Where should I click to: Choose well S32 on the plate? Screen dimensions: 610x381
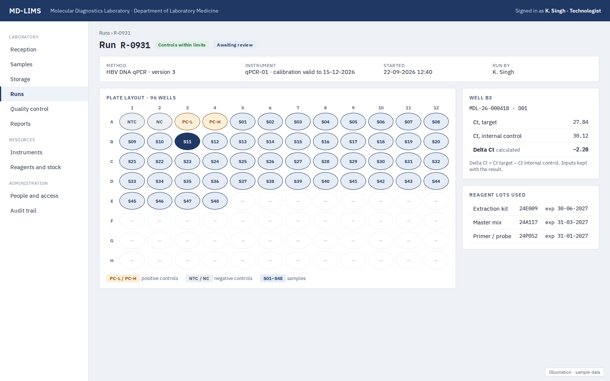click(436, 162)
